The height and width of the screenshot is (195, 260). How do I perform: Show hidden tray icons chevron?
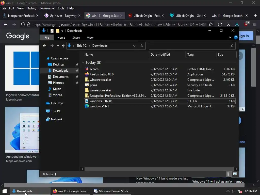[228, 191]
